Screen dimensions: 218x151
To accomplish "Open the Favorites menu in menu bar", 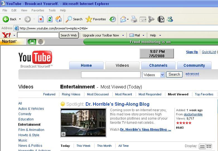I will pos(38,10).
